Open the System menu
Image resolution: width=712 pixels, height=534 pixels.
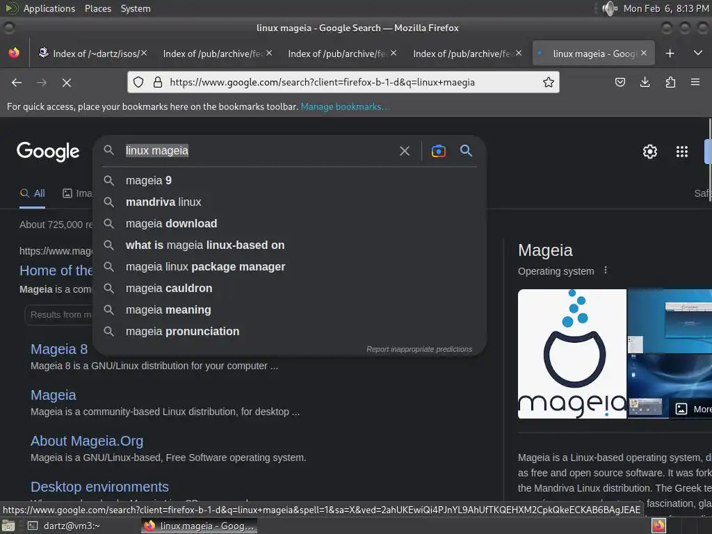[136, 8]
